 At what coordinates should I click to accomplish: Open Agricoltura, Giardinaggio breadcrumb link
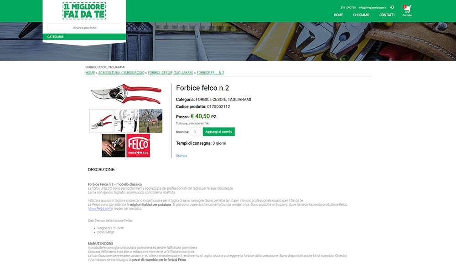coord(121,73)
